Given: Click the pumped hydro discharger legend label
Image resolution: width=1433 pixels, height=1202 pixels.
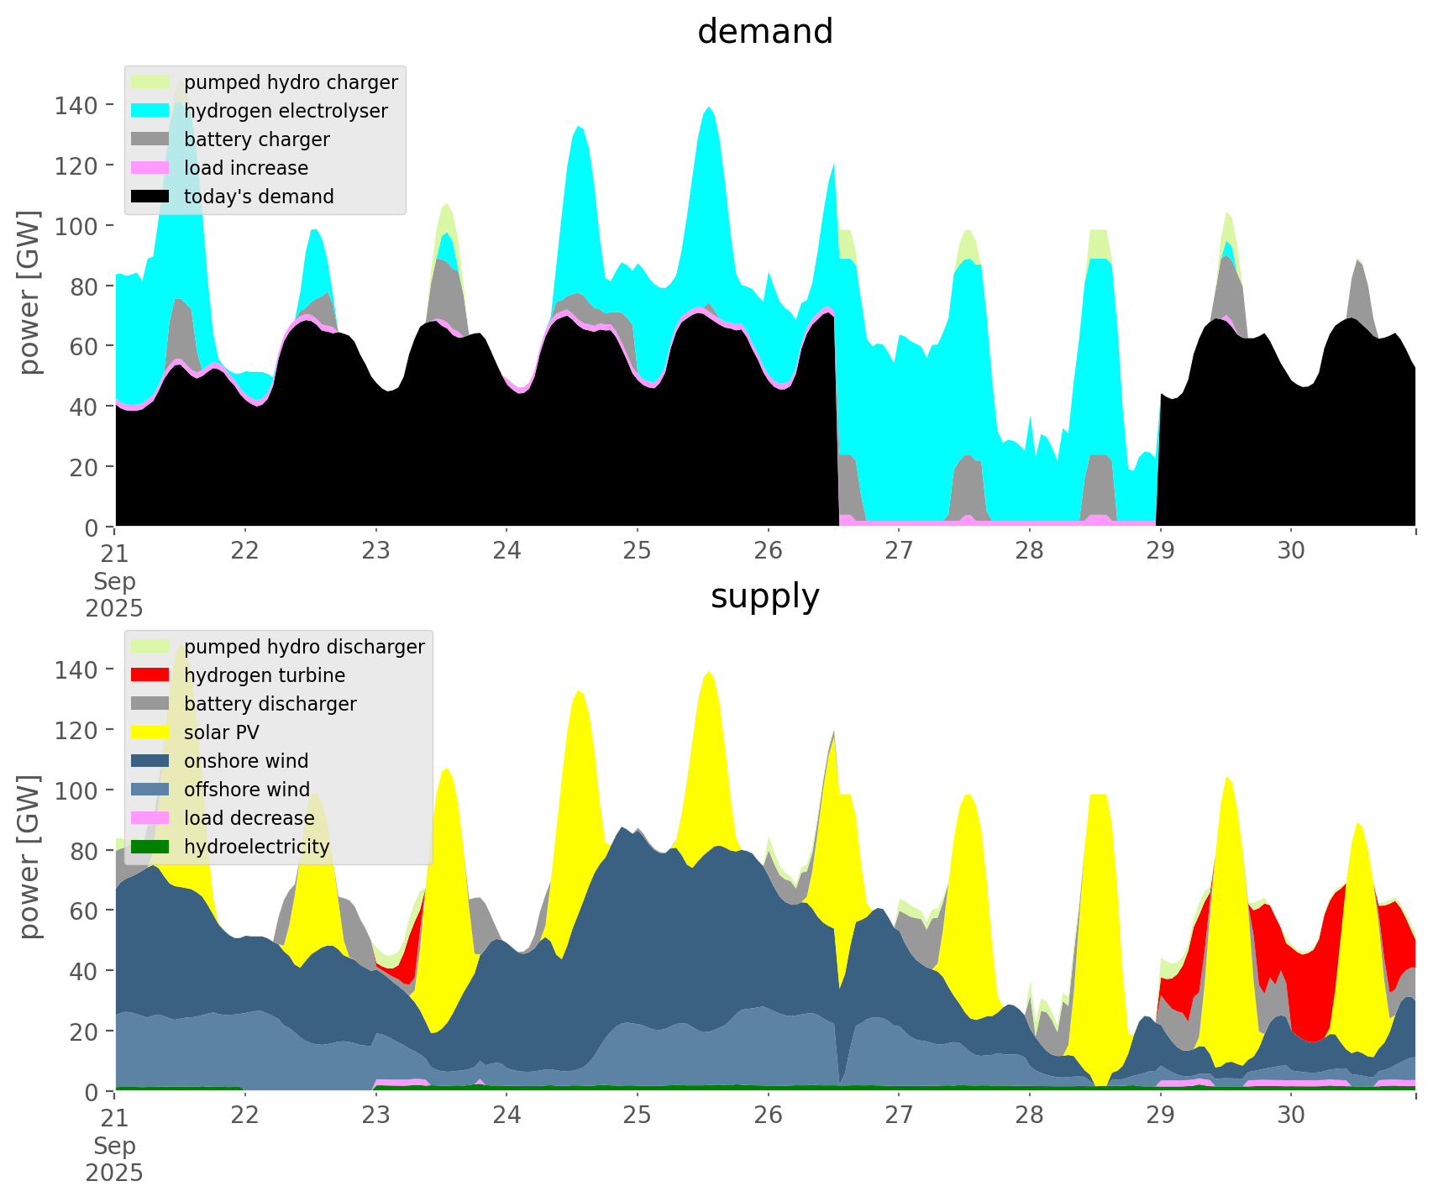Looking at the screenshot, I should pos(304,647).
